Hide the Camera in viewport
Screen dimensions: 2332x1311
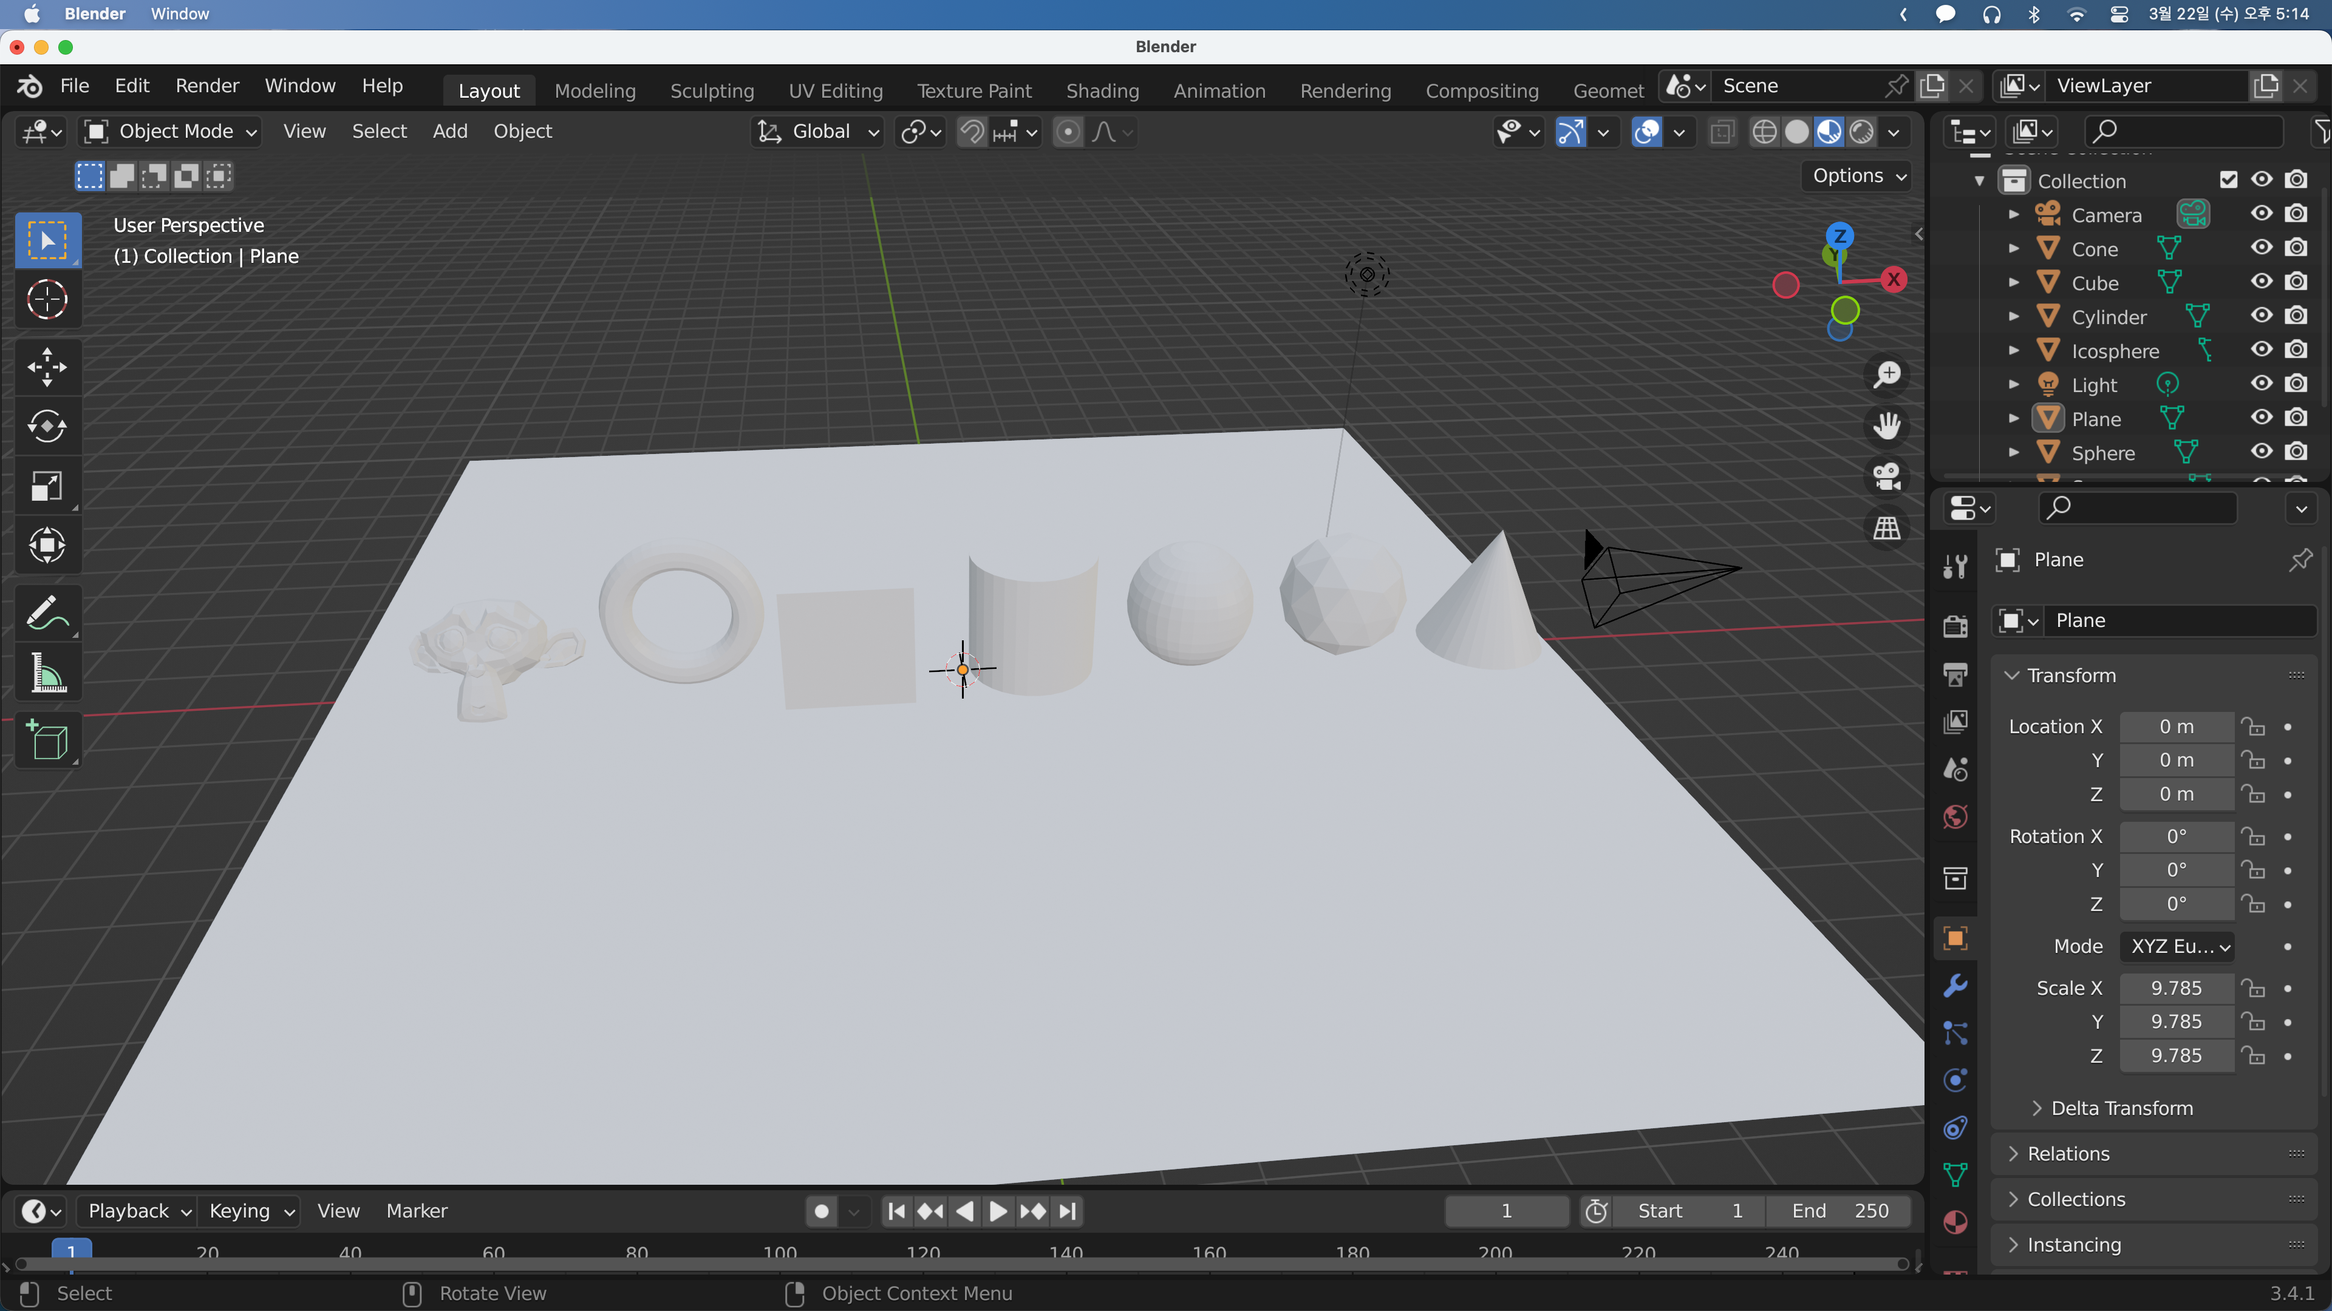2262,214
